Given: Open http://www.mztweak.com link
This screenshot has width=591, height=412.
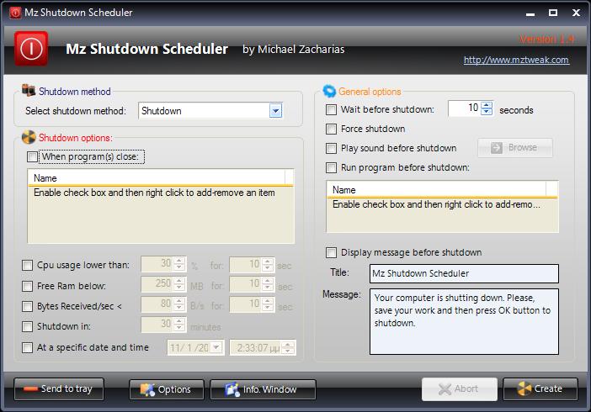Looking at the screenshot, I should coord(516,60).
